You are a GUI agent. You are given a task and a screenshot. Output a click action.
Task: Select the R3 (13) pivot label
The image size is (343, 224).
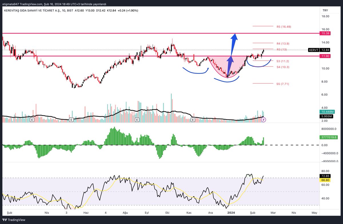(x=282, y=50)
